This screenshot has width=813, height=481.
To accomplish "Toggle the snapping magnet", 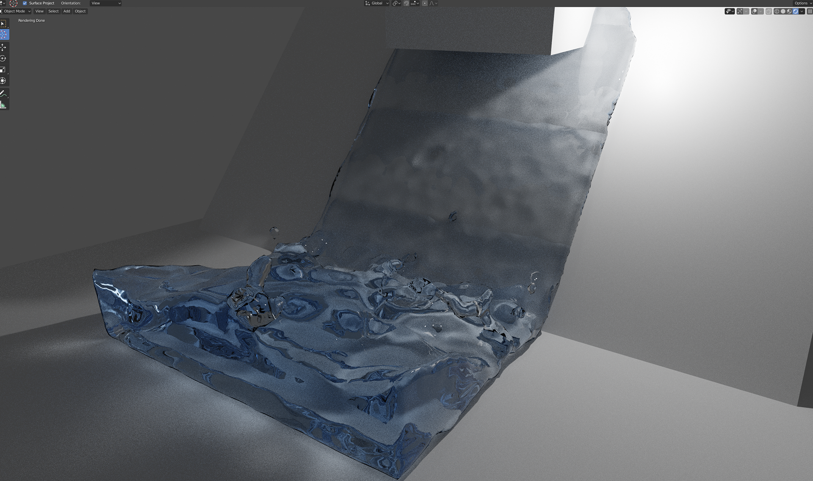I will (x=406, y=3).
